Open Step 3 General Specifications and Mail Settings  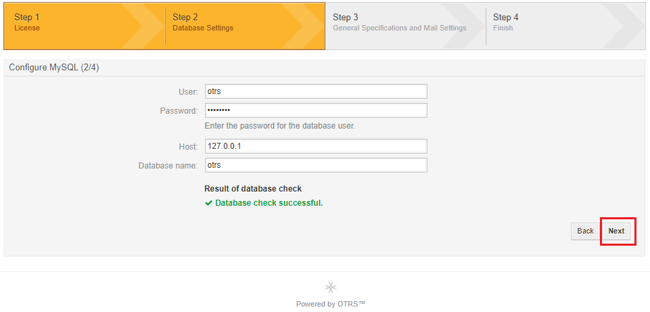[x=405, y=26]
